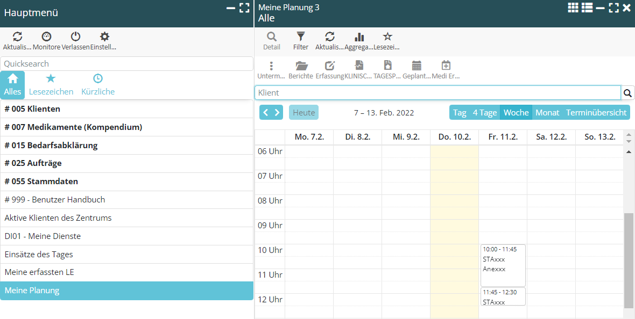Select the 4 Tage view
Image resolution: width=635 pixels, height=319 pixels.
tap(484, 113)
